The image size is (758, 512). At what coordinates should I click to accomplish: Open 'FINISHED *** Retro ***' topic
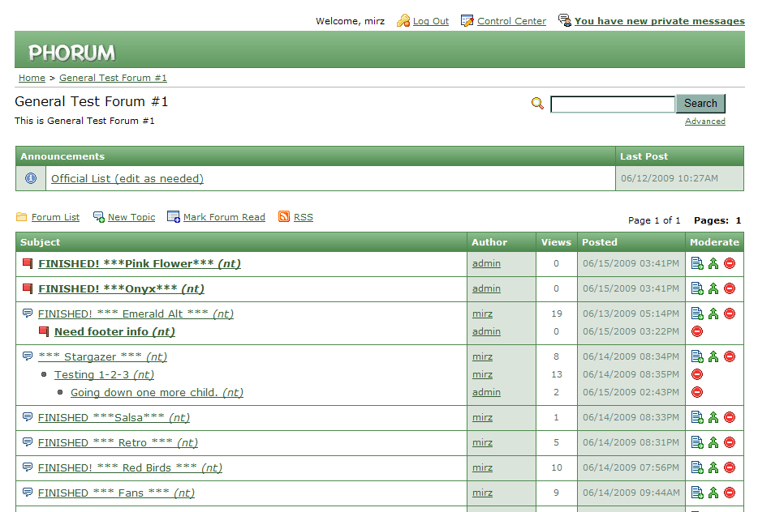click(118, 442)
